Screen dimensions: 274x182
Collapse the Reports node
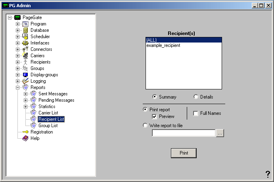click(18, 87)
